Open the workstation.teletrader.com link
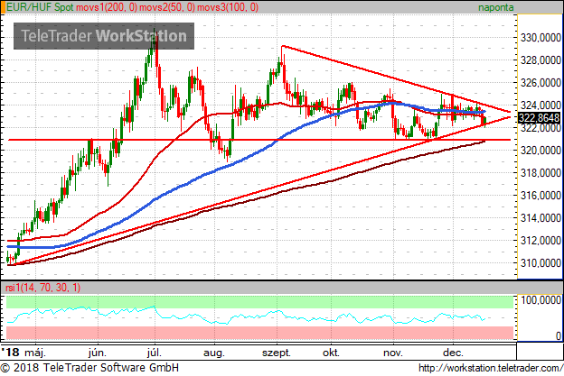Image resolution: width=564 pixels, height=376 pixels. (x=491, y=368)
